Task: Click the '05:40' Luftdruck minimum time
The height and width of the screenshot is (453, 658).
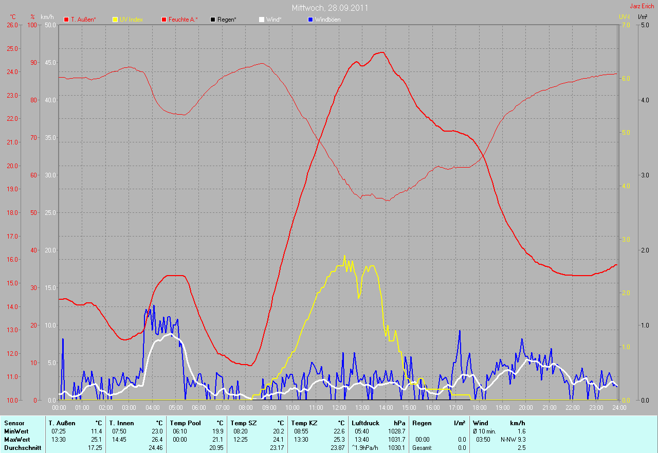Action: (x=362, y=431)
